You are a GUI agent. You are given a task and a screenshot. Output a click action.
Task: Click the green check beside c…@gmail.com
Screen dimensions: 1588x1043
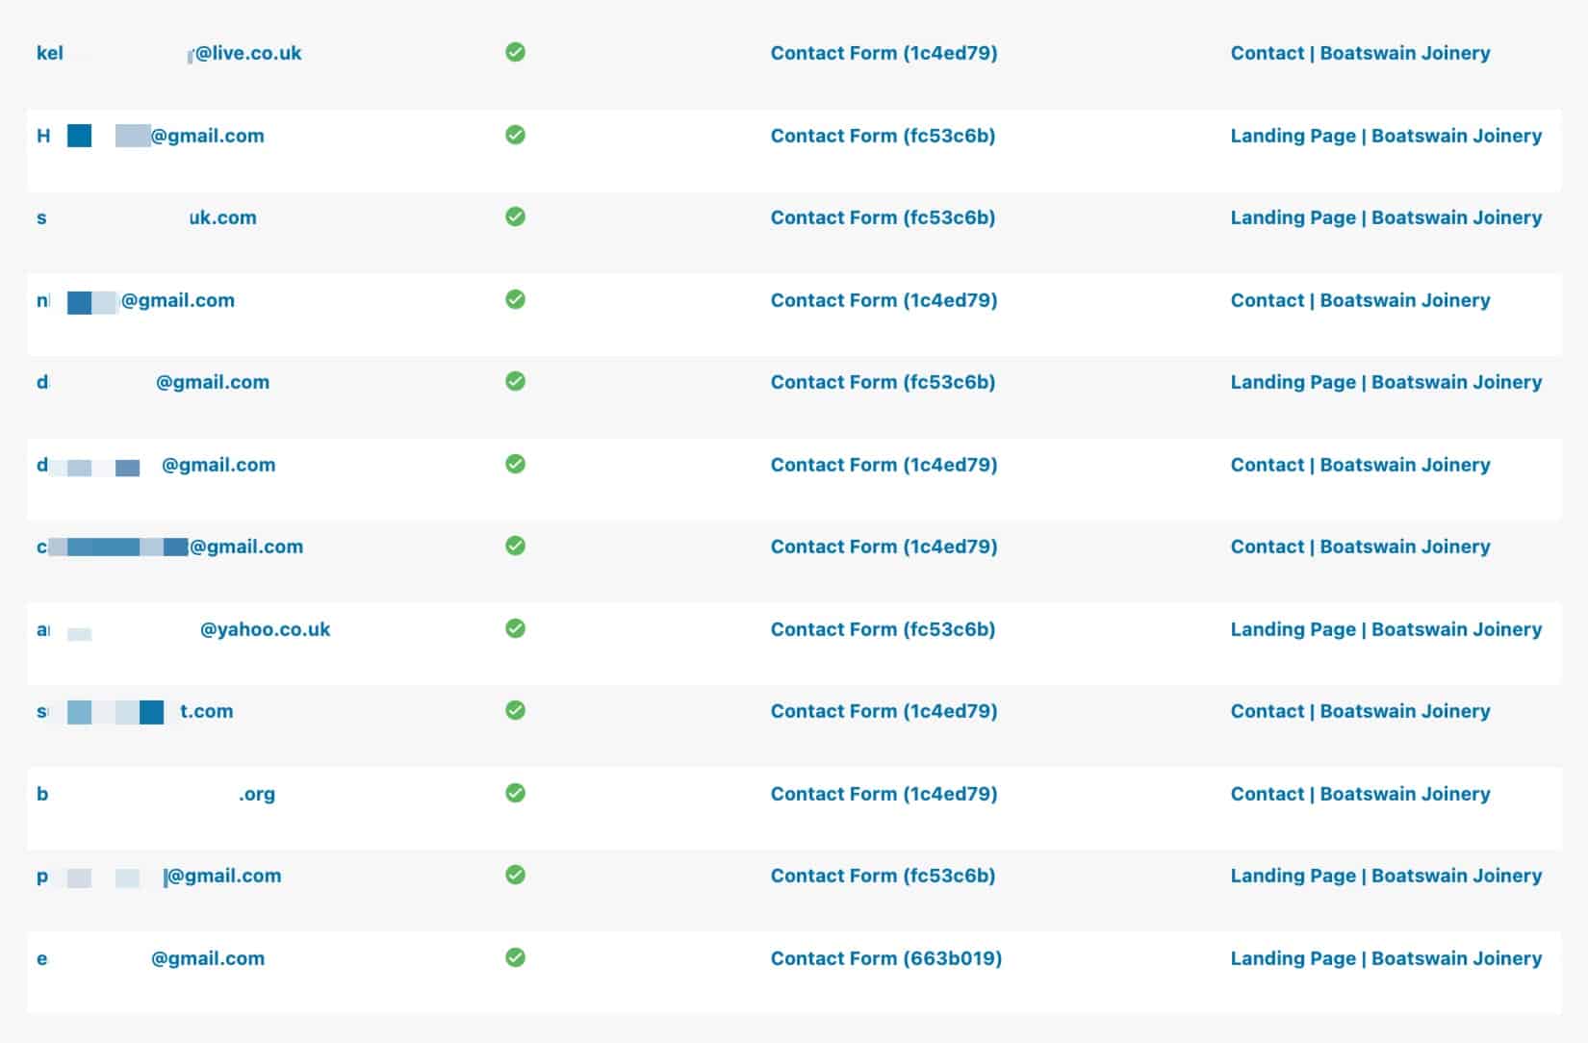(x=516, y=546)
